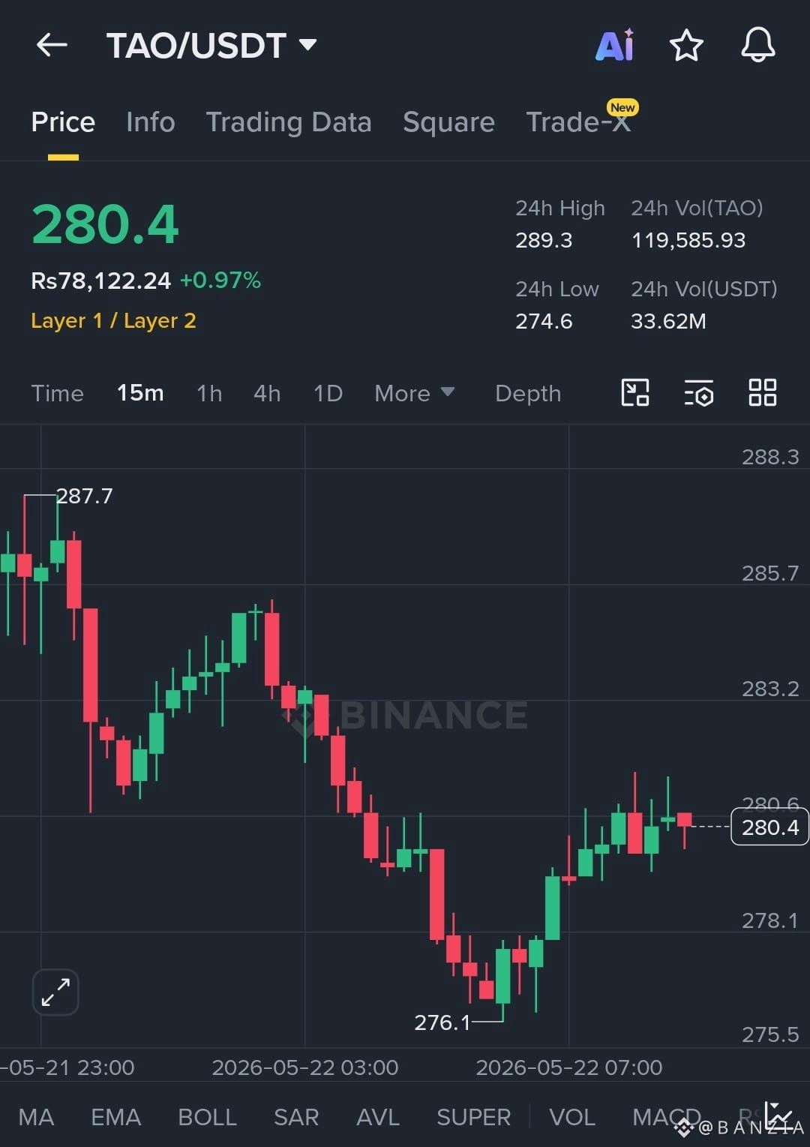The width and height of the screenshot is (810, 1147).
Task: Open the Layer 1 / Layer 2 link
Action: click(x=113, y=320)
